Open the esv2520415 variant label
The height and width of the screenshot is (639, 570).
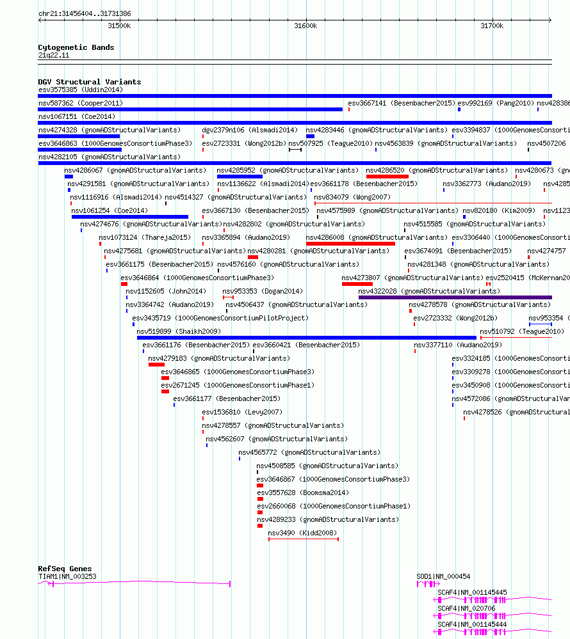tap(528, 278)
